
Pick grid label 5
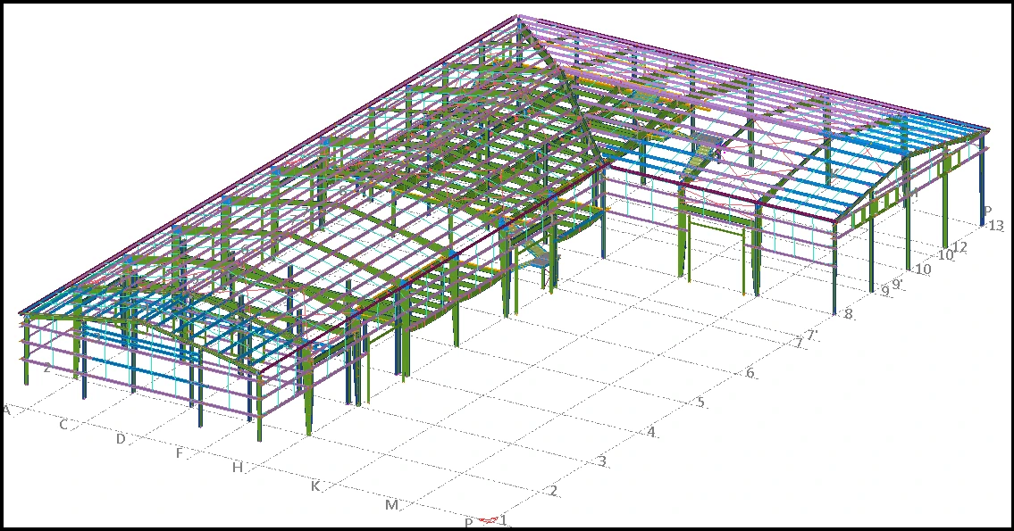(701, 402)
